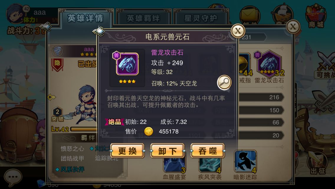Viewport: 335px width, 189px height.
Task: Click the yellow previous-hero arrow
Action: pos(52,97)
